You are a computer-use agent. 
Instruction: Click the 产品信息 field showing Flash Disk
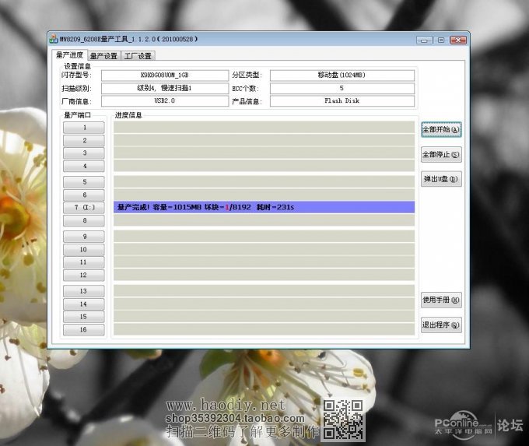[x=342, y=101]
